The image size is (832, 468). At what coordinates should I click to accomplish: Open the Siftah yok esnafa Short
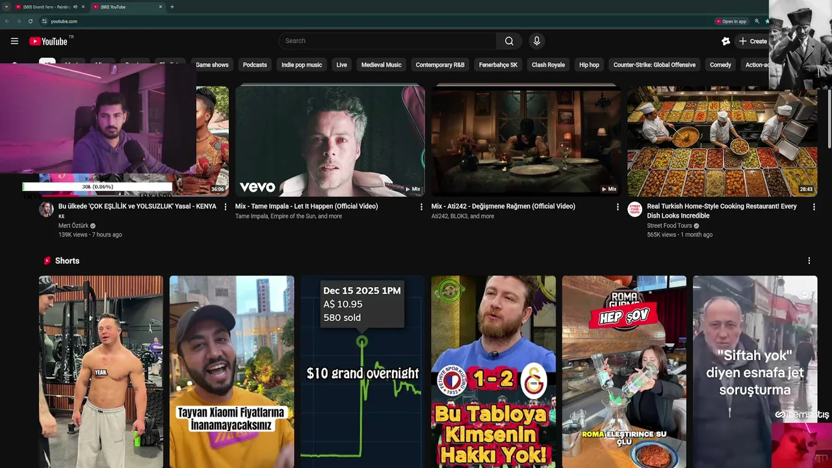[x=755, y=372]
